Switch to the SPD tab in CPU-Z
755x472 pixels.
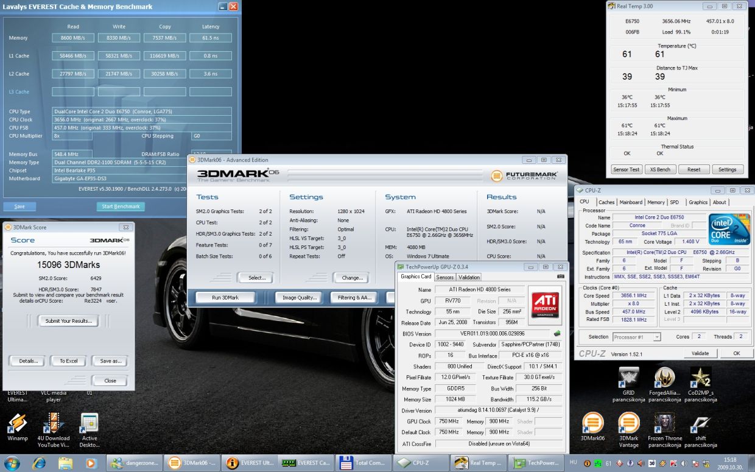[674, 202]
